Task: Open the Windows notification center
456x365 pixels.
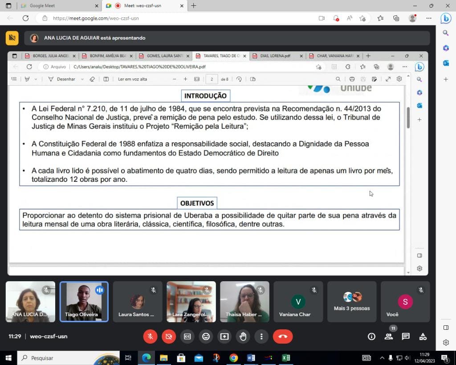Action: (x=445, y=358)
